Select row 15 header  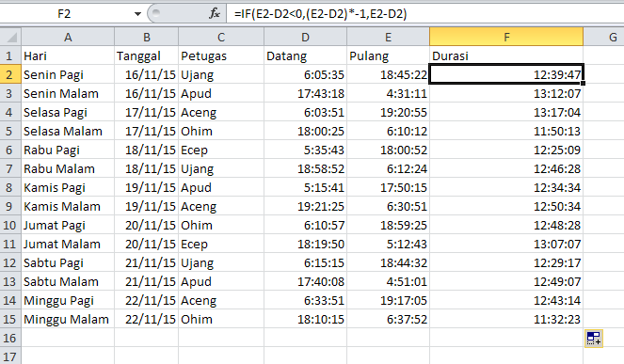click(10, 319)
